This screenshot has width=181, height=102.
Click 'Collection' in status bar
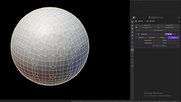[74, 101]
